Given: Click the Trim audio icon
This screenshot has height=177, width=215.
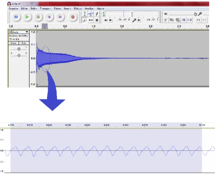Looking at the screenshot, I should tap(184, 20).
